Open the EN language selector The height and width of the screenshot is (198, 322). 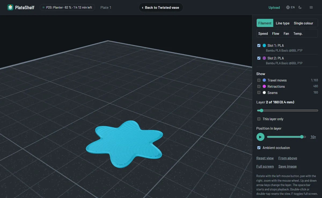pyautogui.click(x=290, y=8)
